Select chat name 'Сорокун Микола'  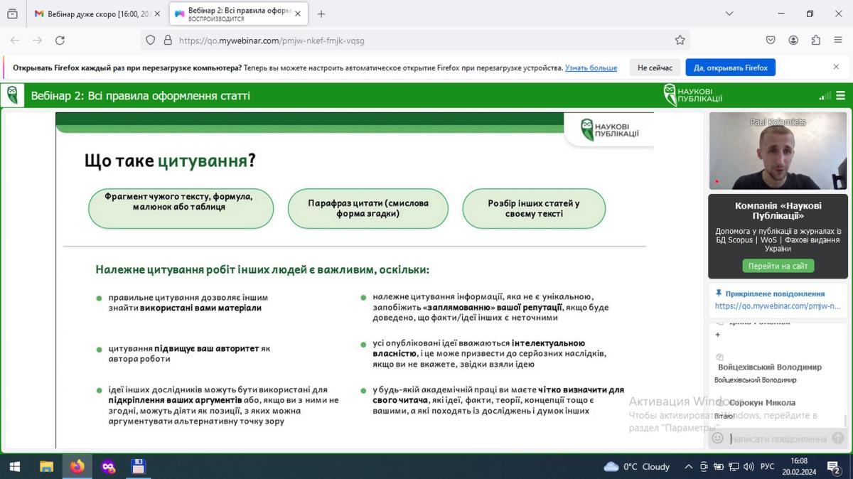coord(762,402)
